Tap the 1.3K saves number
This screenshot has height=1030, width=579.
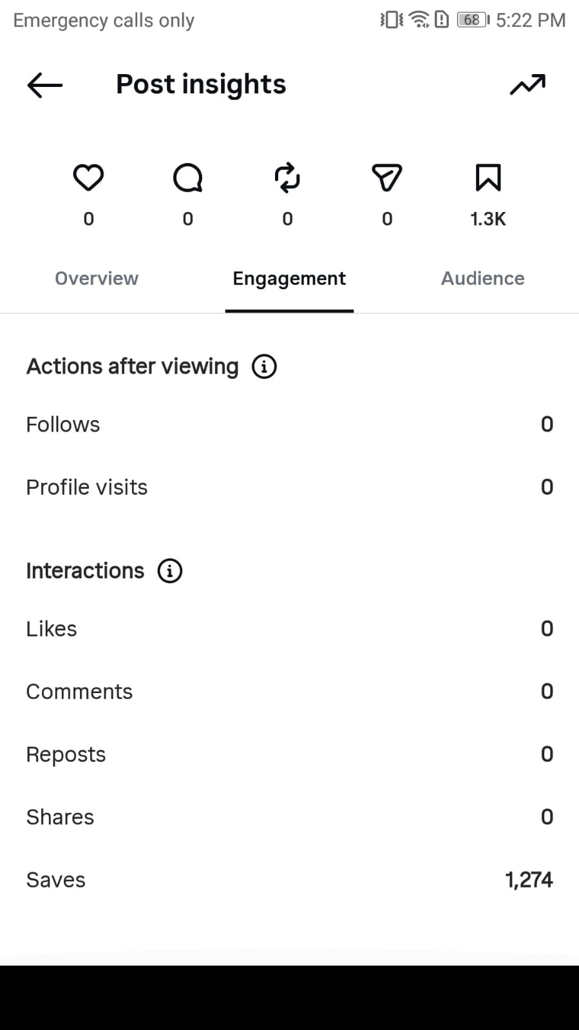(488, 219)
